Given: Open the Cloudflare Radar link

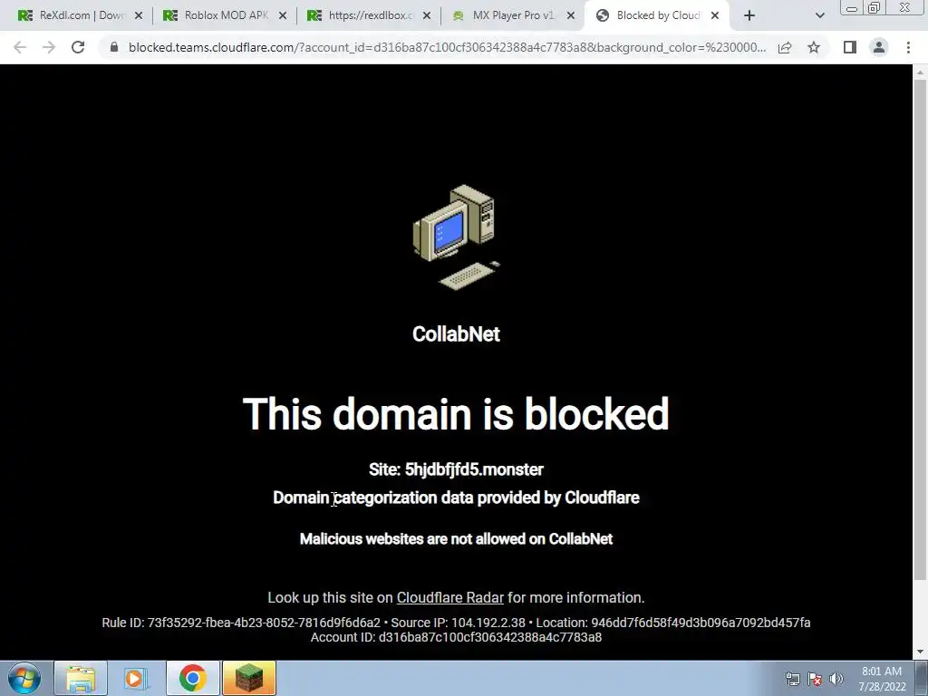Looking at the screenshot, I should (449, 598).
